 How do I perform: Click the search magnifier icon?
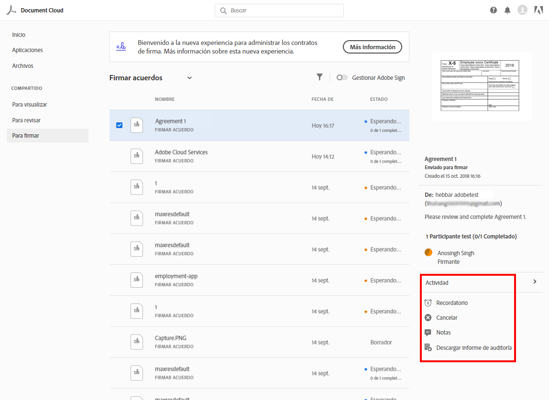click(x=223, y=11)
